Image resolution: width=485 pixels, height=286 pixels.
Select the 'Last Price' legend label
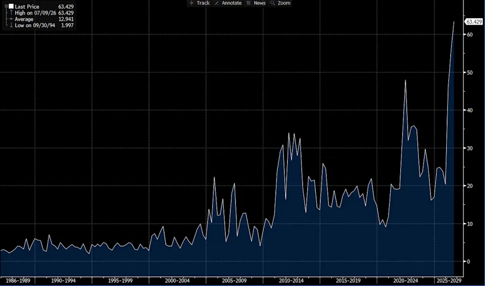click(27, 7)
